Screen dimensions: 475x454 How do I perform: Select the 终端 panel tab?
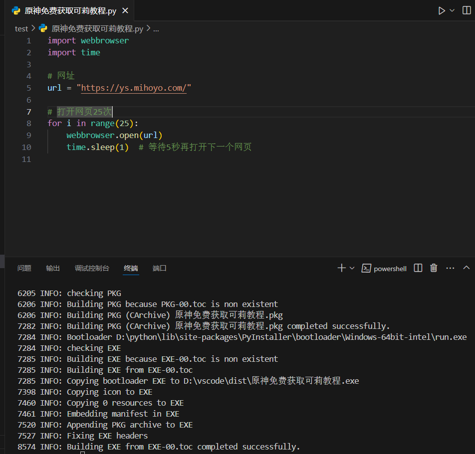(x=131, y=268)
